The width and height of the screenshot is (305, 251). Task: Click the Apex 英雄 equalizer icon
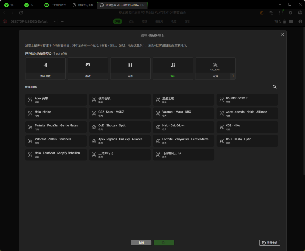point(30,100)
